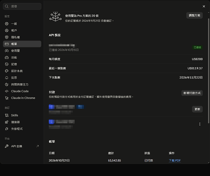Click the $3,542.85 invoice total
This screenshot has width=210, height=176.
pos(115,161)
